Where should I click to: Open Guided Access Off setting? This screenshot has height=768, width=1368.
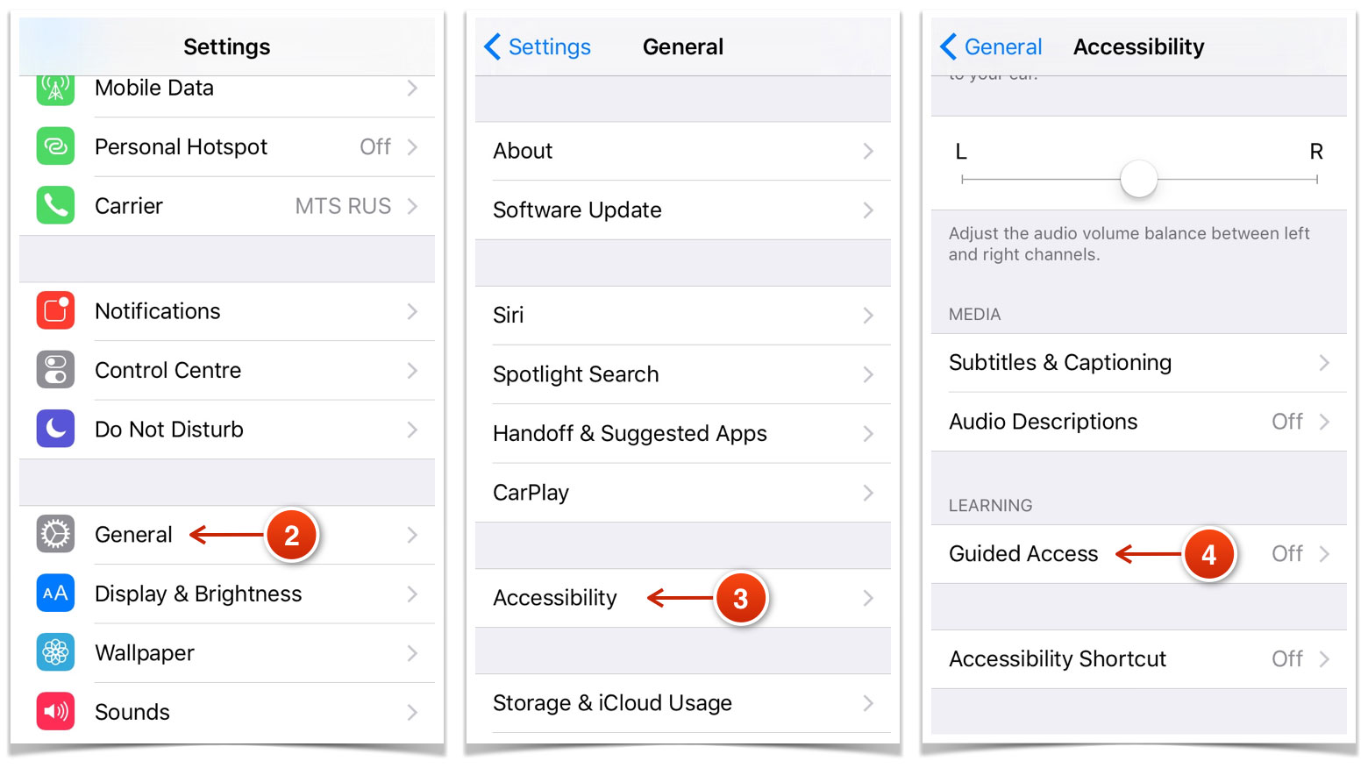coord(1138,554)
